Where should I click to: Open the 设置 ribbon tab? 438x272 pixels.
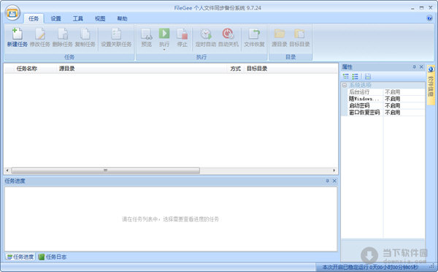56,19
